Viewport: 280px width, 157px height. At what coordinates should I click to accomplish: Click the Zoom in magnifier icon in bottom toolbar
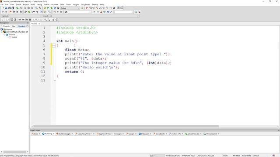click(45, 20)
